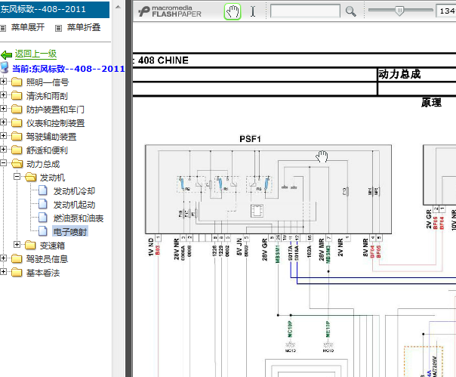Click the 当前:东风标致--408--2011 label
The height and width of the screenshot is (377, 456).
[69, 69]
